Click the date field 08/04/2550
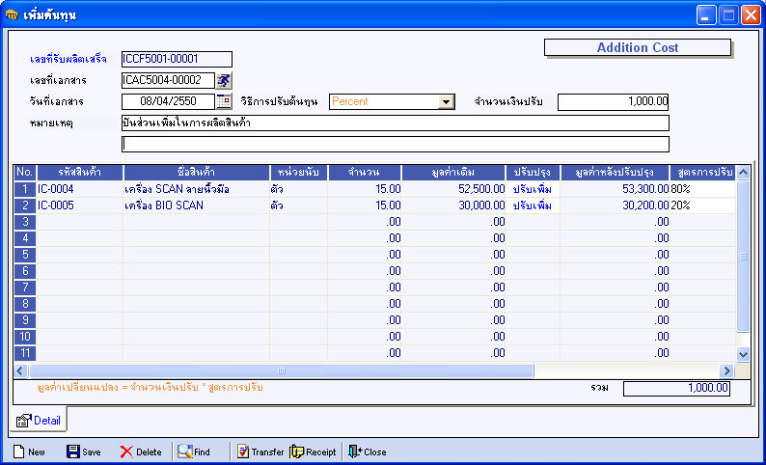 tap(168, 101)
